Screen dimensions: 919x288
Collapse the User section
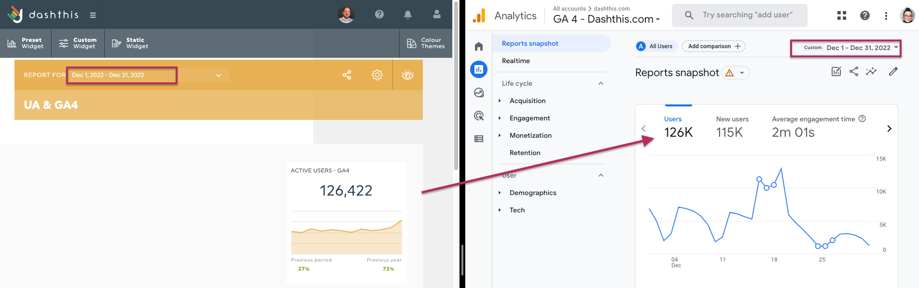[601, 175]
